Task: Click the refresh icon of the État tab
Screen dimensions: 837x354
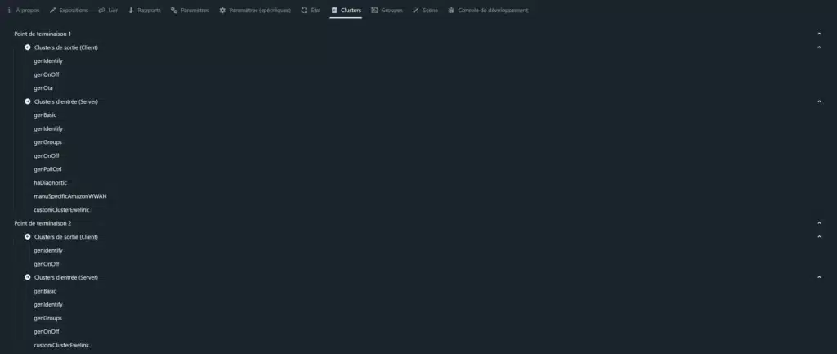Action: (x=304, y=11)
